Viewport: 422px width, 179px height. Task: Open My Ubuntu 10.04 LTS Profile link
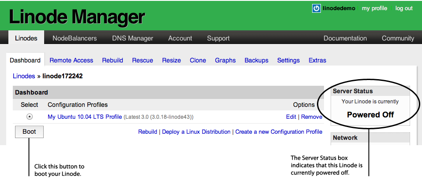pos(85,117)
